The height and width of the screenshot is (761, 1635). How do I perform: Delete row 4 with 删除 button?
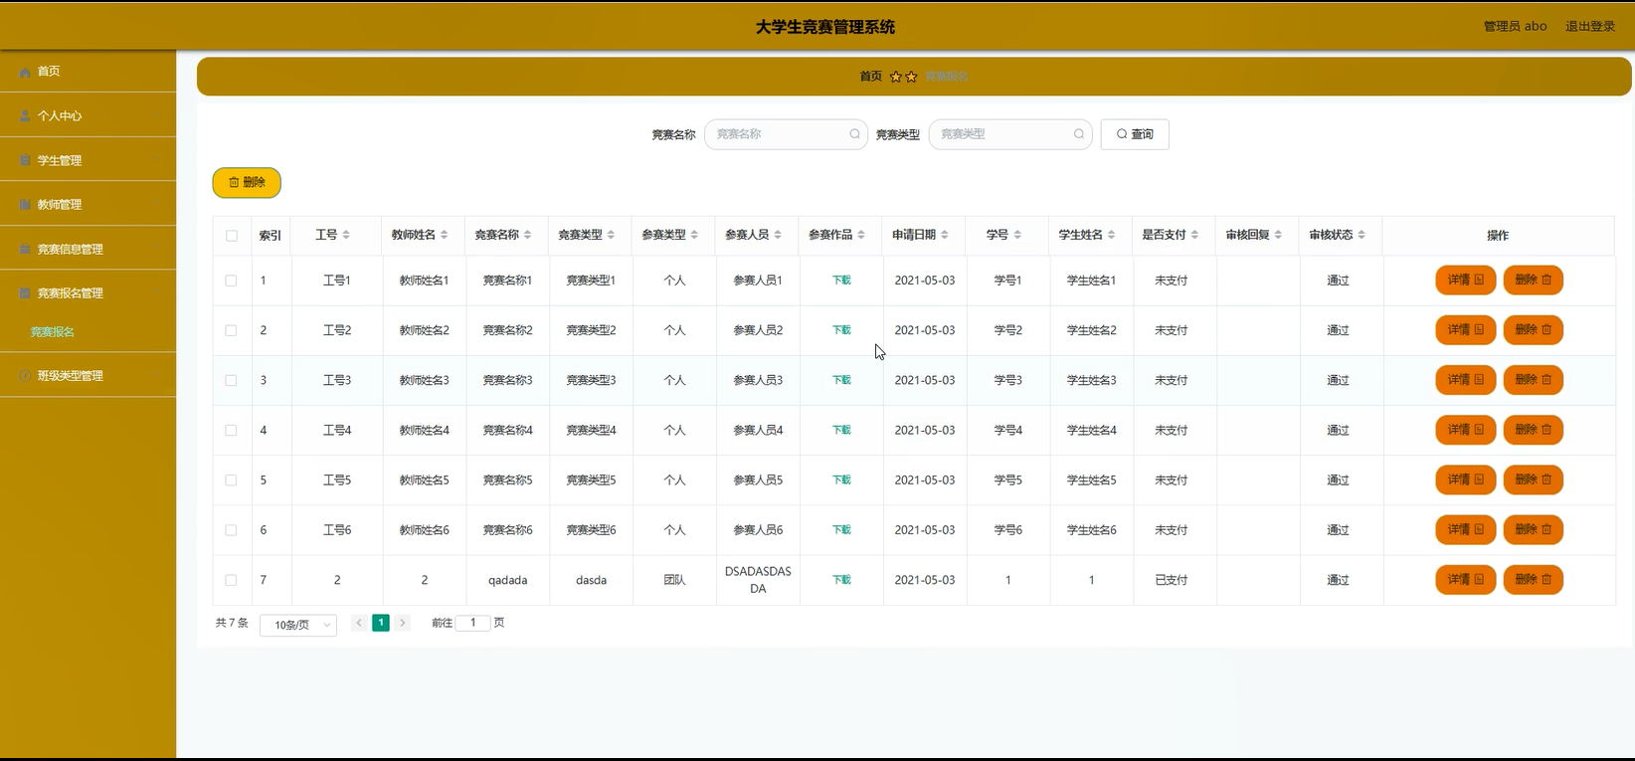point(1533,430)
